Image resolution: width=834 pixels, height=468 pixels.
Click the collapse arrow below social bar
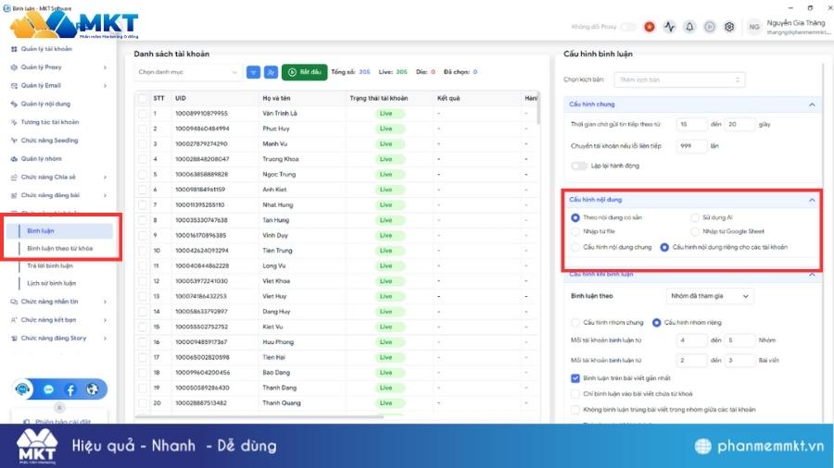pos(59,408)
